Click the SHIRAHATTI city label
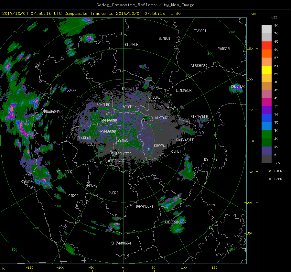The image size is (291, 272). tap(121, 154)
